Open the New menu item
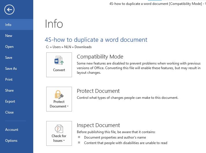The height and width of the screenshot is (153, 206). (16, 36)
